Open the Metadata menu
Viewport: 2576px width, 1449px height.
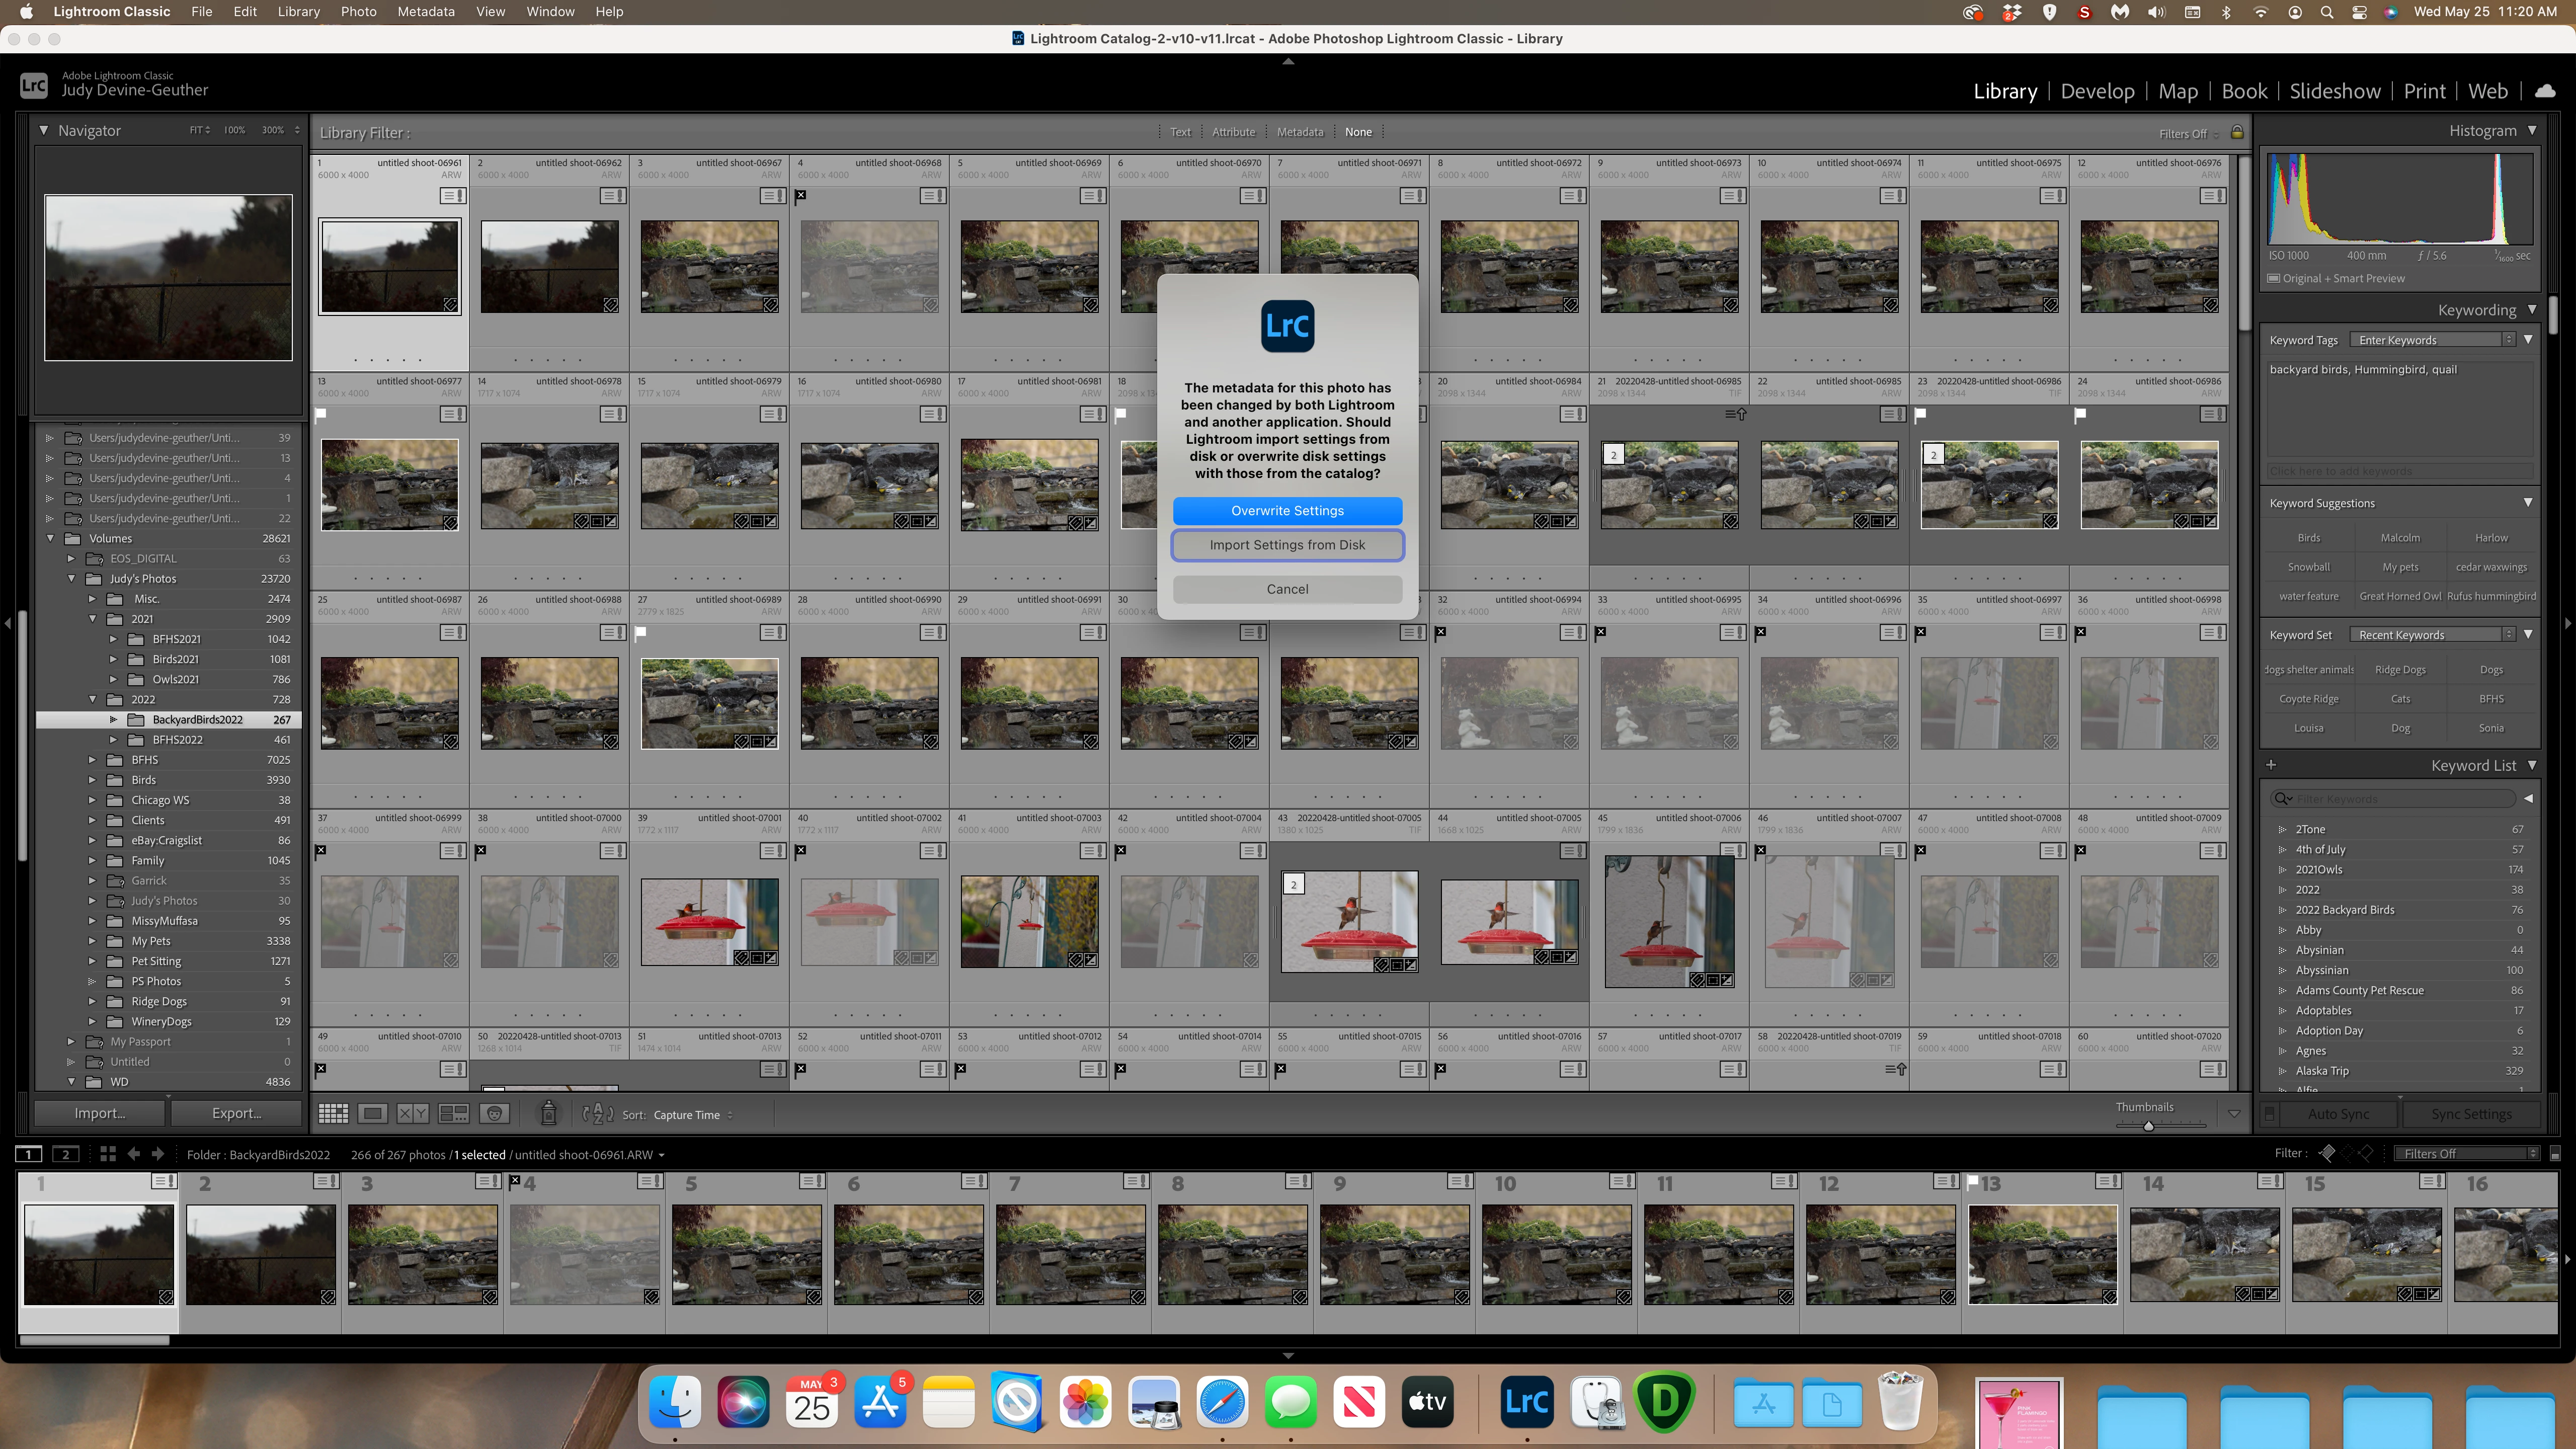coord(425,11)
